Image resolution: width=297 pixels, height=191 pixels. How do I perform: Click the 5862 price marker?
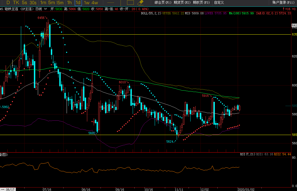point(5,107)
